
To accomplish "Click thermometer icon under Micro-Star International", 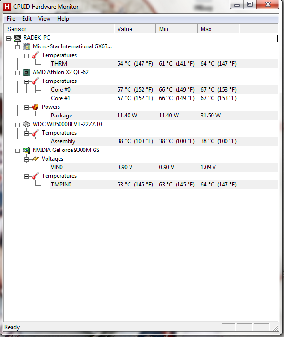I will (35, 55).
